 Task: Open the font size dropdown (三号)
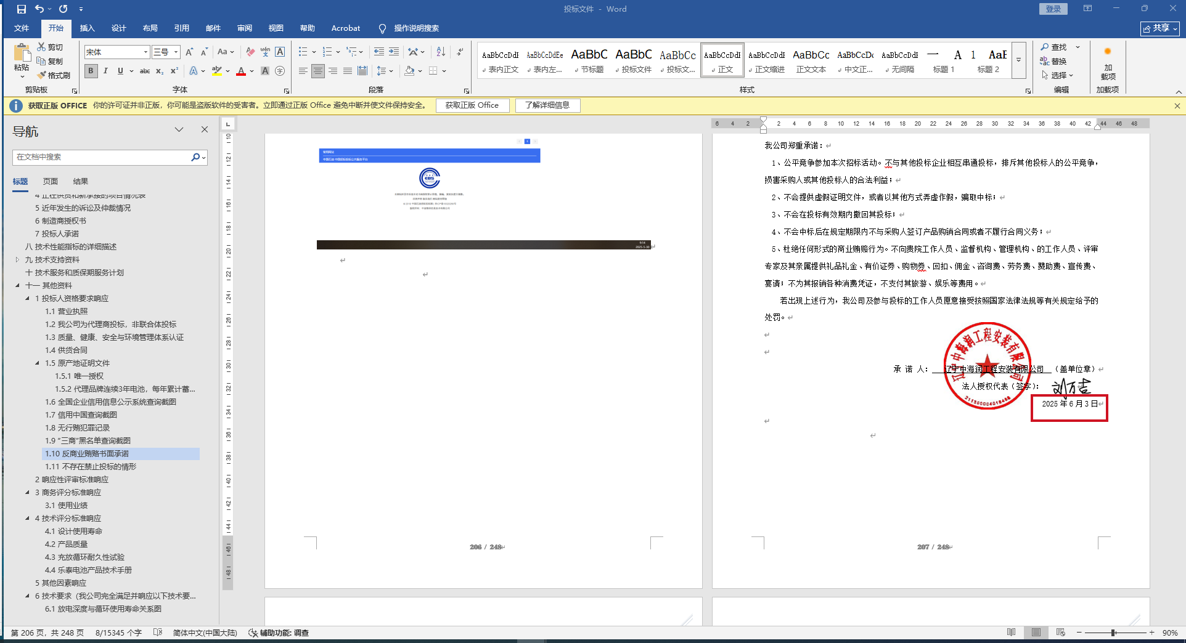point(176,52)
